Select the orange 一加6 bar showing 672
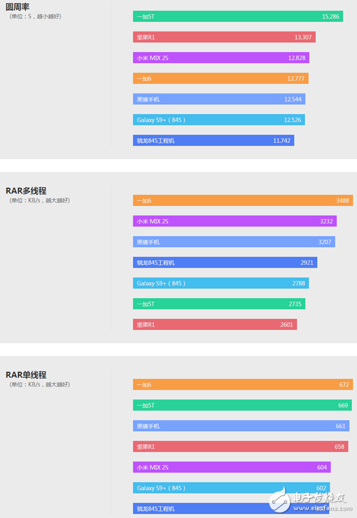This screenshot has height=518, width=357. click(243, 385)
